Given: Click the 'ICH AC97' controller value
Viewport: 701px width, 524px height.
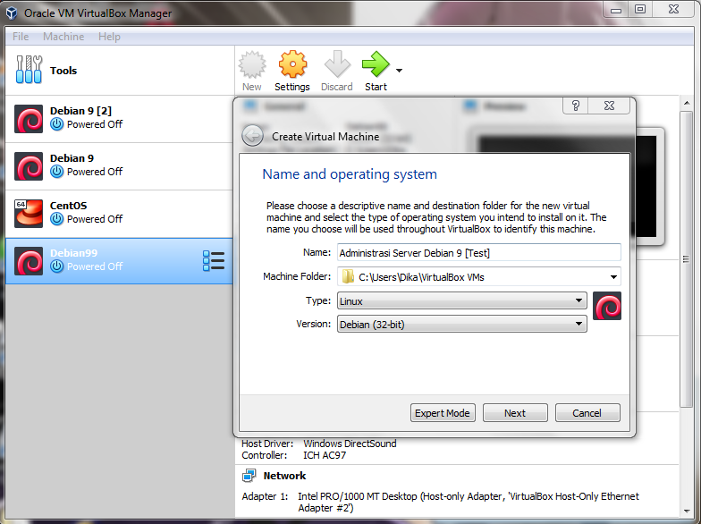Looking at the screenshot, I should click(x=325, y=455).
